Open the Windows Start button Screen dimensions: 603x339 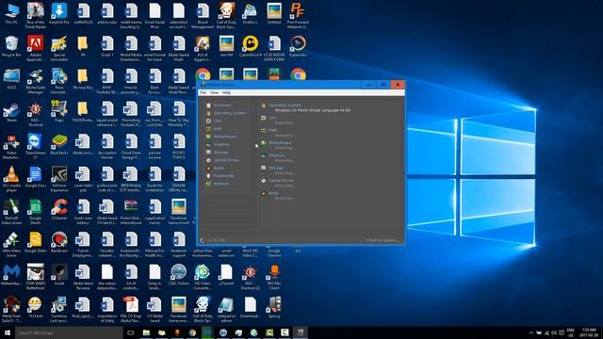[x=8, y=332]
